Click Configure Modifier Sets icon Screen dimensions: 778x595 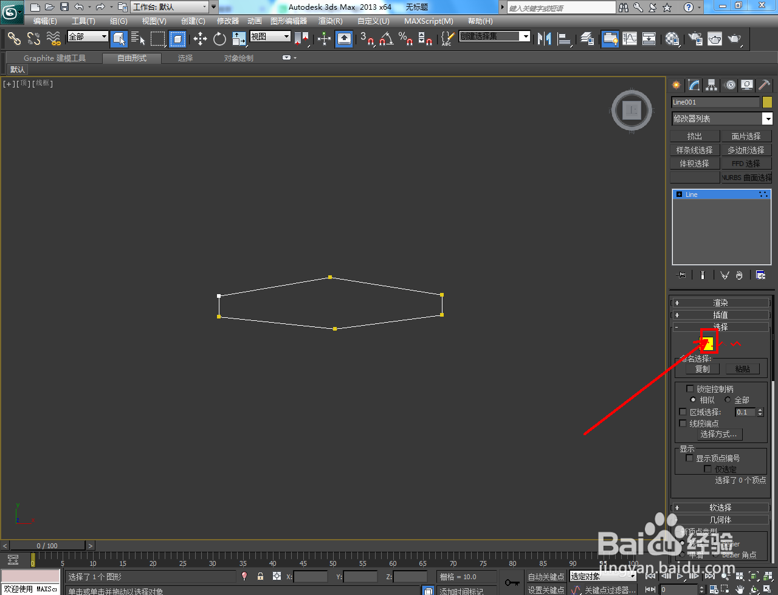pos(760,275)
